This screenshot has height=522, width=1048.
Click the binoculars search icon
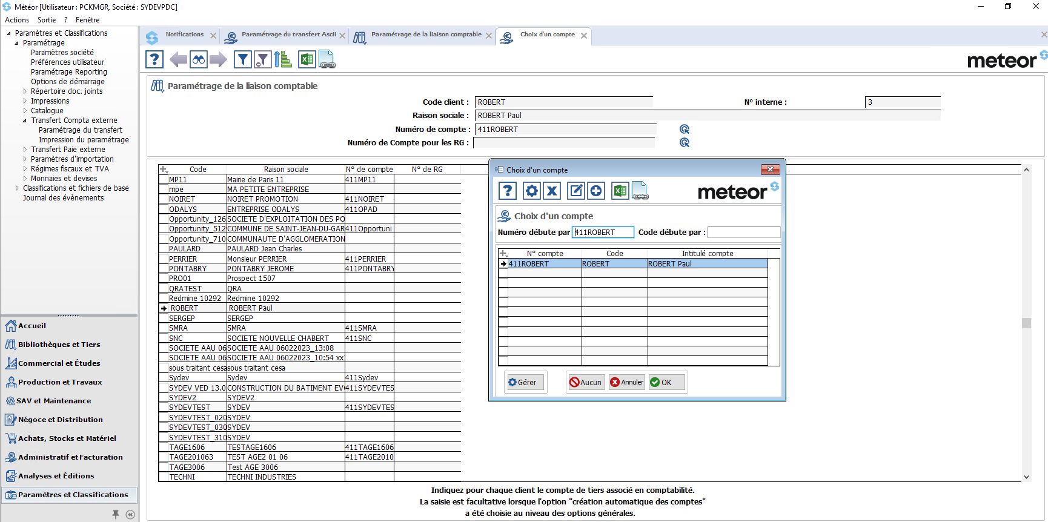[198, 59]
